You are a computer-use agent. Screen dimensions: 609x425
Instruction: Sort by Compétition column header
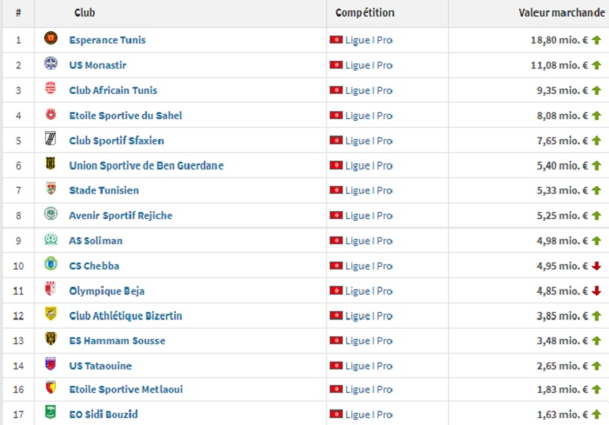pyautogui.click(x=365, y=13)
